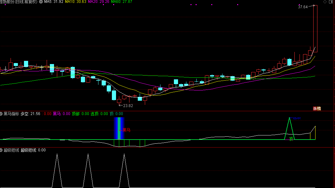335x188 pixels.
Task: Click the 逃顶: 0.00 readout
Action: (99, 114)
